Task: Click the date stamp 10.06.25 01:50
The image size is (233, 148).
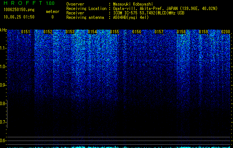Action: [x=19, y=17]
